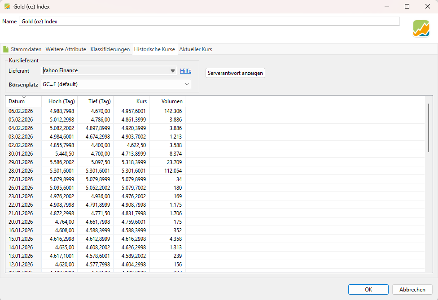This screenshot has height=300, width=438.
Task: Open the Lieferant Yahoo Finance dropdown
Action: (173, 71)
